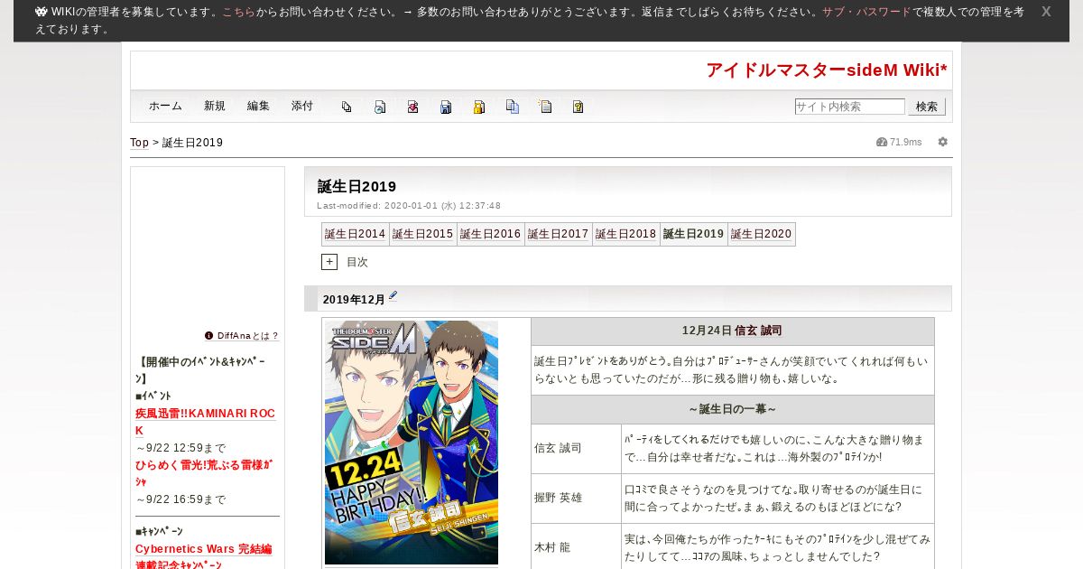Follow the こちら link in banner

[238, 12]
